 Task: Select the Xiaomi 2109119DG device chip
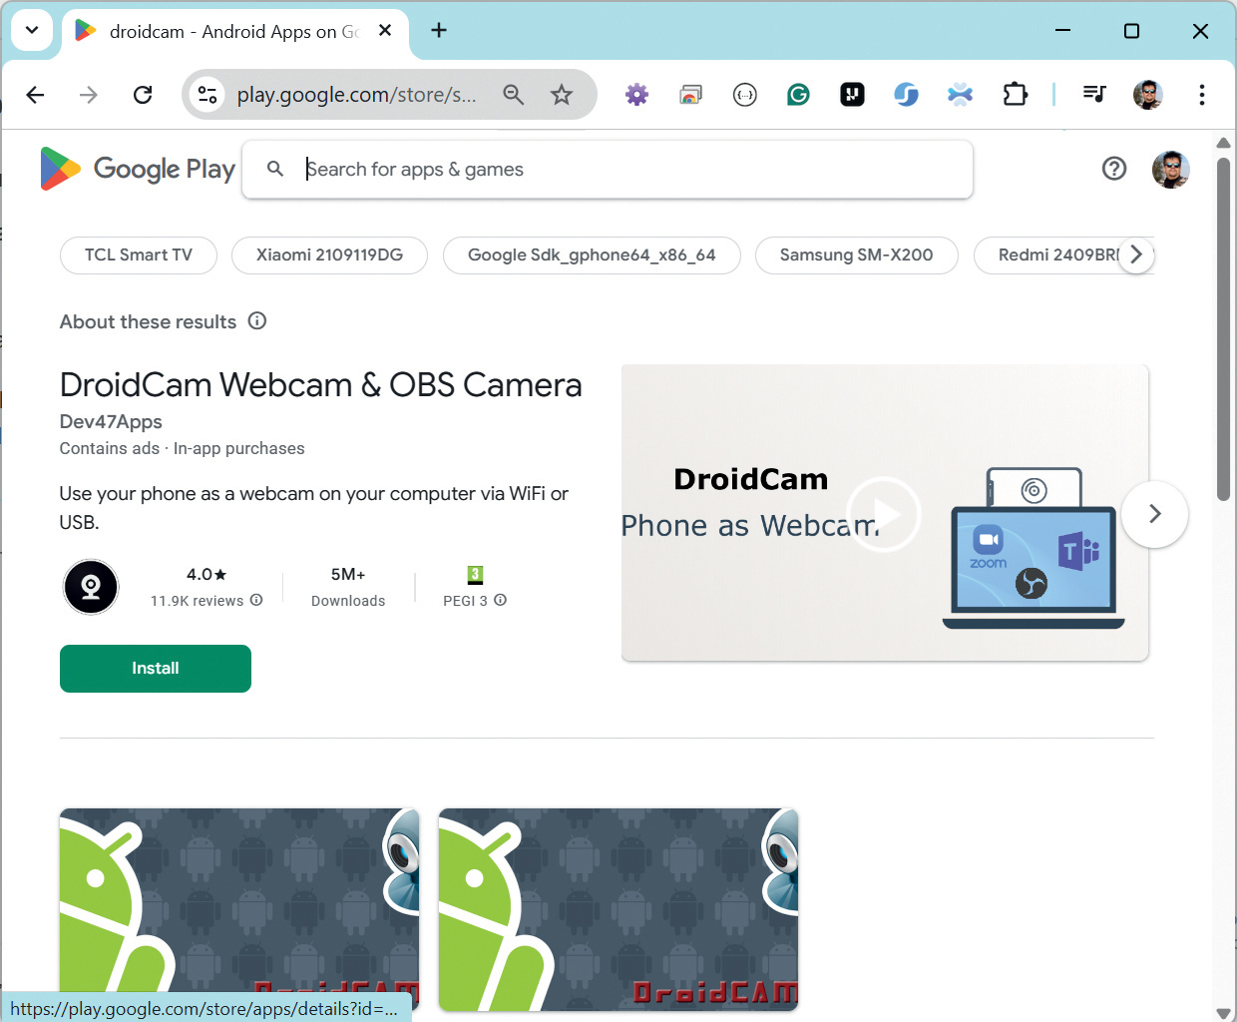tap(329, 255)
